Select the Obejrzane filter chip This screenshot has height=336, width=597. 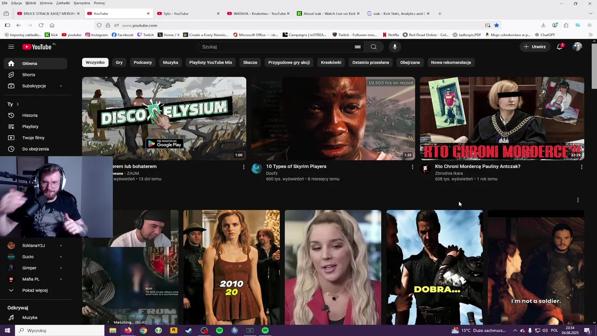410,62
